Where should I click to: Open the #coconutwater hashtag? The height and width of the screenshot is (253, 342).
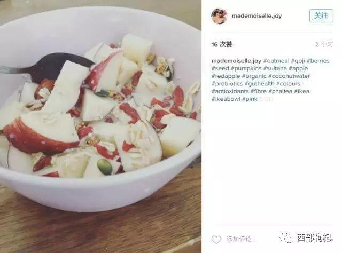(x=289, y=76)
